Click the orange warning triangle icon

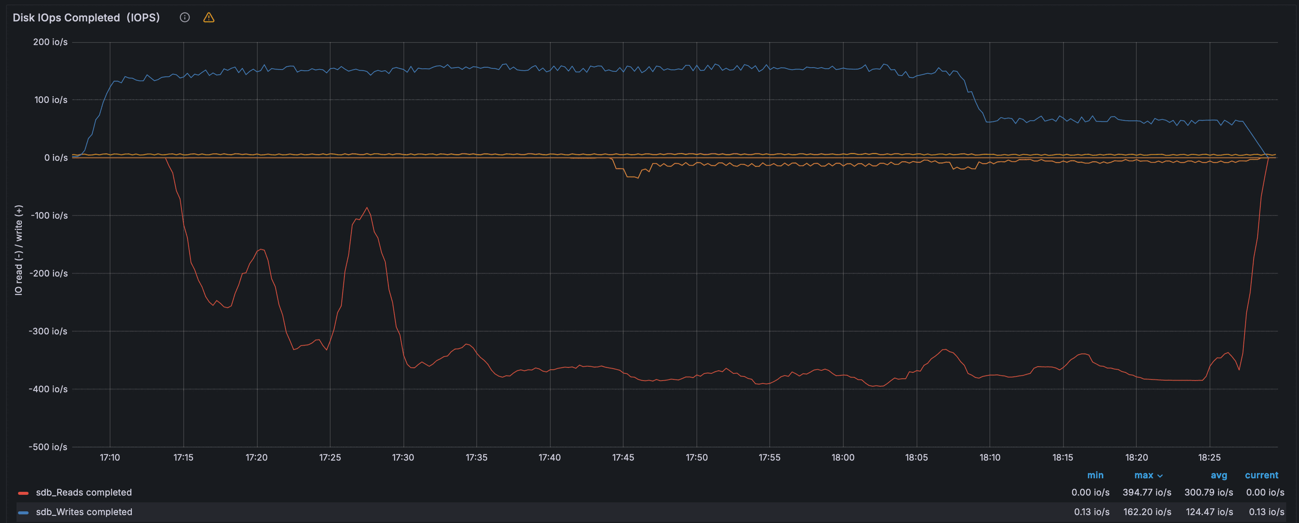(209, 18)
